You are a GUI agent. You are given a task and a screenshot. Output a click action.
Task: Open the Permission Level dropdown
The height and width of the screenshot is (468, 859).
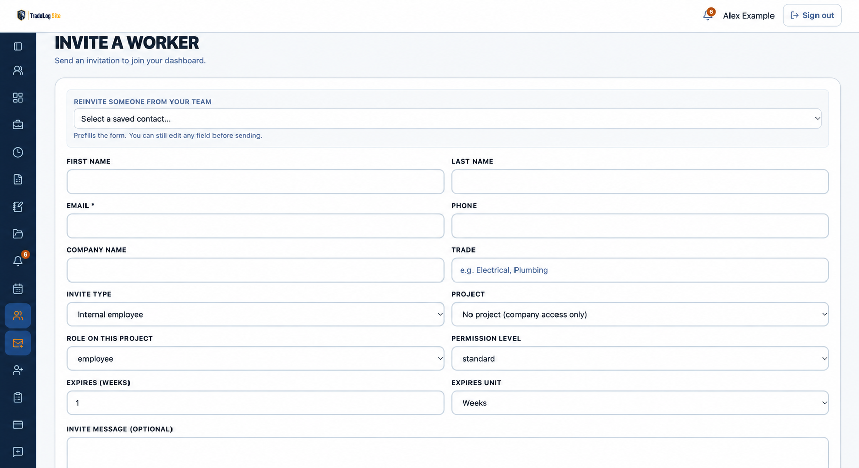tap(640, 359)
